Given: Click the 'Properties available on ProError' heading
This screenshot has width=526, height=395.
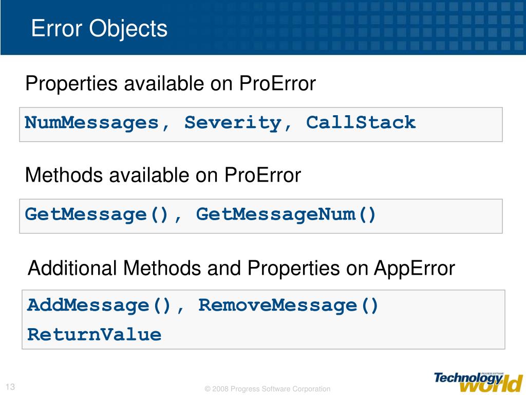Looking at the screenshot, I should coord(171,84).
